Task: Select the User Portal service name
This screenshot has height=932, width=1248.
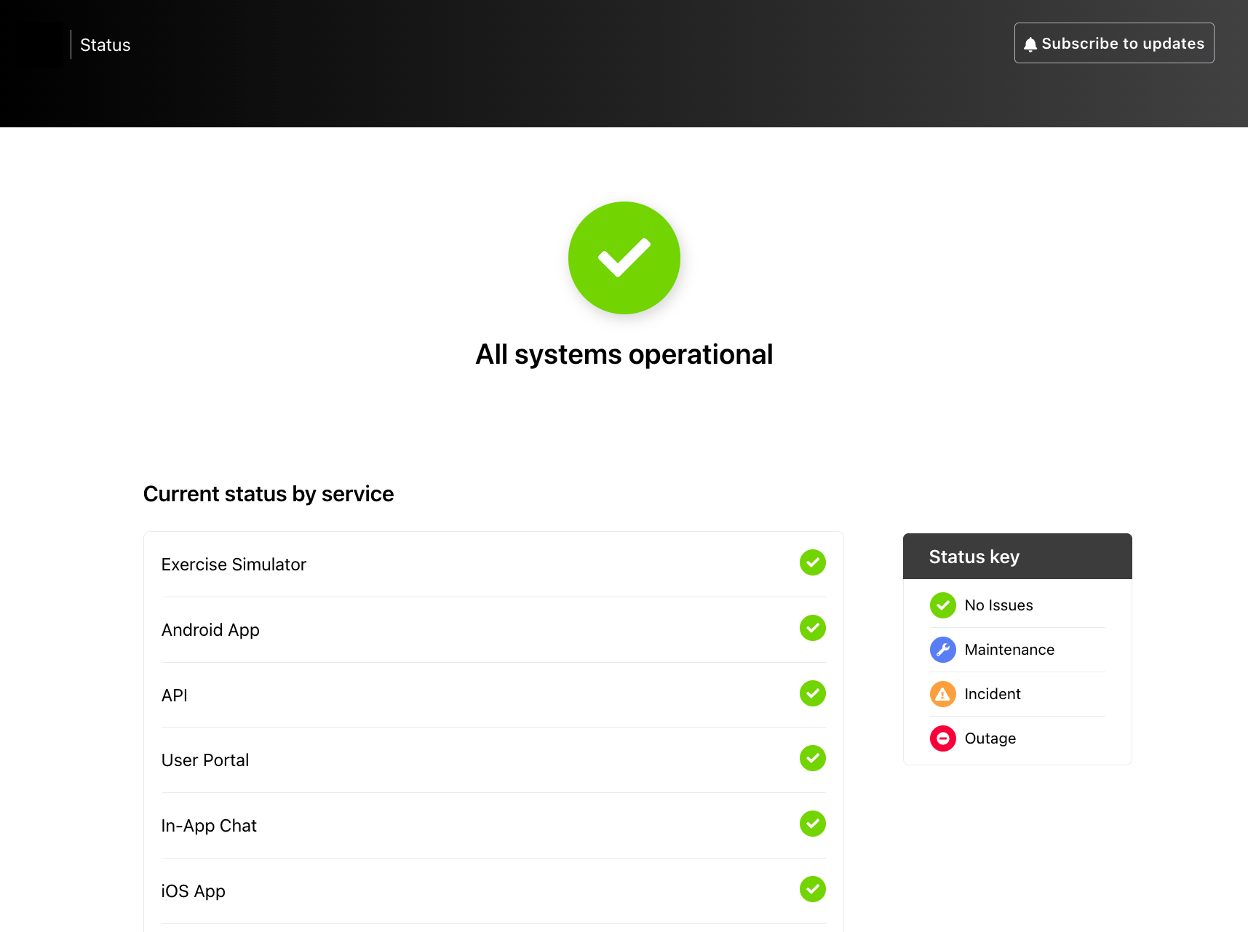Action: pos(205,760)
